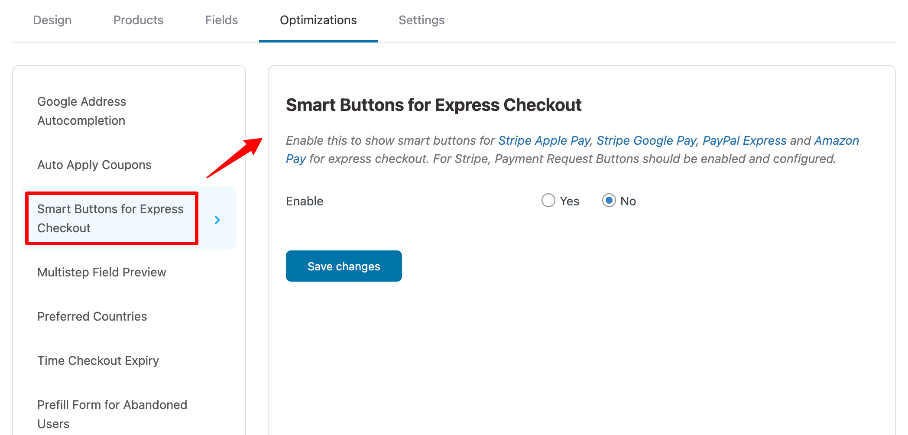Open the Products tab
Image resolution: width=908 pixels, height=435 pixels.
138,20
